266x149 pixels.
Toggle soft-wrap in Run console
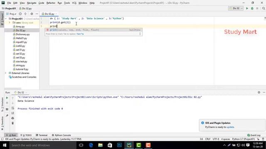pyautogui.click(x=12, y=108)
